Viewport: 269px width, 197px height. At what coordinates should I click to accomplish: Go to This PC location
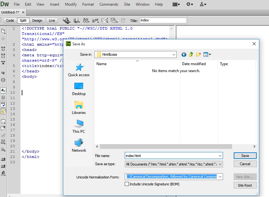pyautogui.click(x=79, y=127)
